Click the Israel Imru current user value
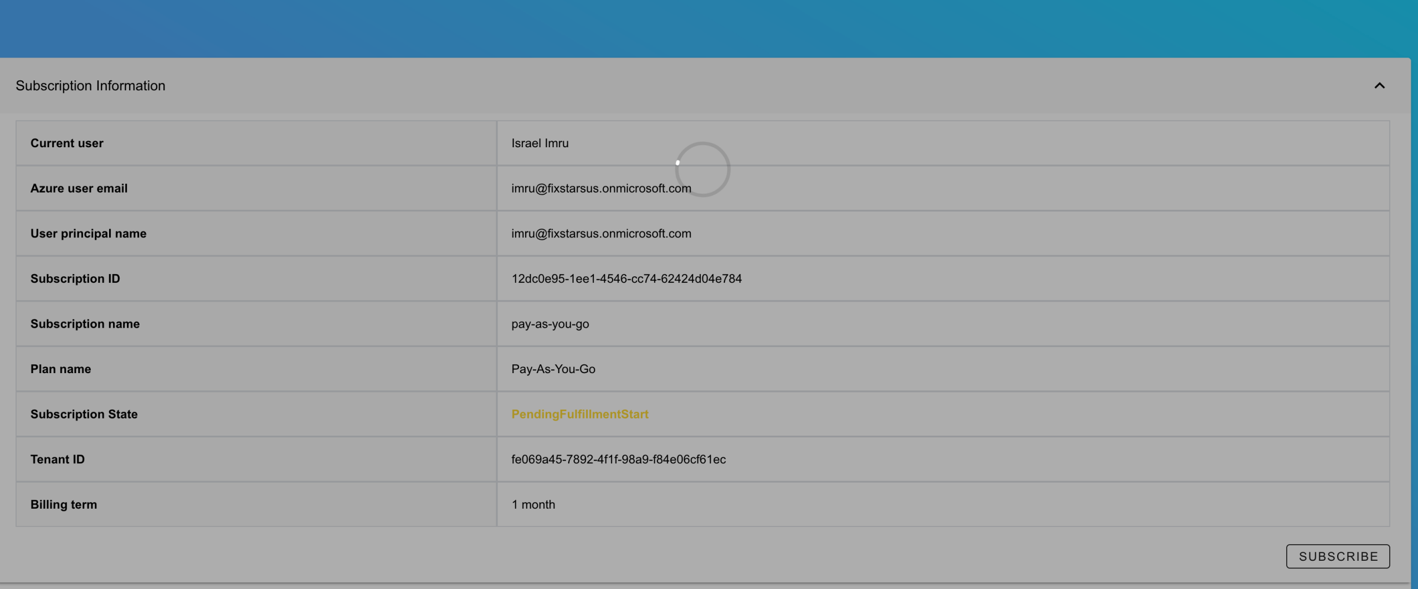The image size is (1418, 589). point(540,143)
